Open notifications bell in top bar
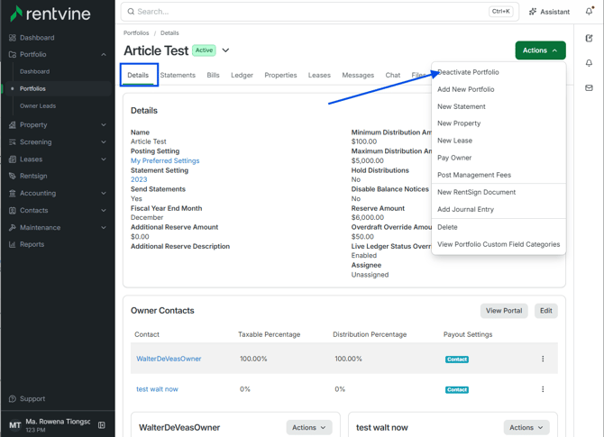604x437 pixels. 590,11
